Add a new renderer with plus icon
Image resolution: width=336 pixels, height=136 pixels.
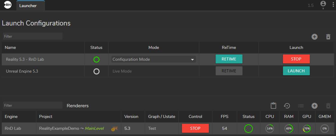pos(315,106)
